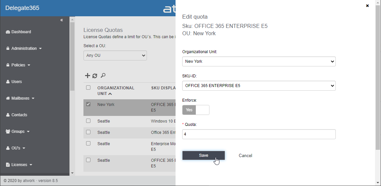Image resolution: width=381 pixels, height=186 pixels.
Task: Go to Contacts in the sidebar
Action: click(19, 115)
